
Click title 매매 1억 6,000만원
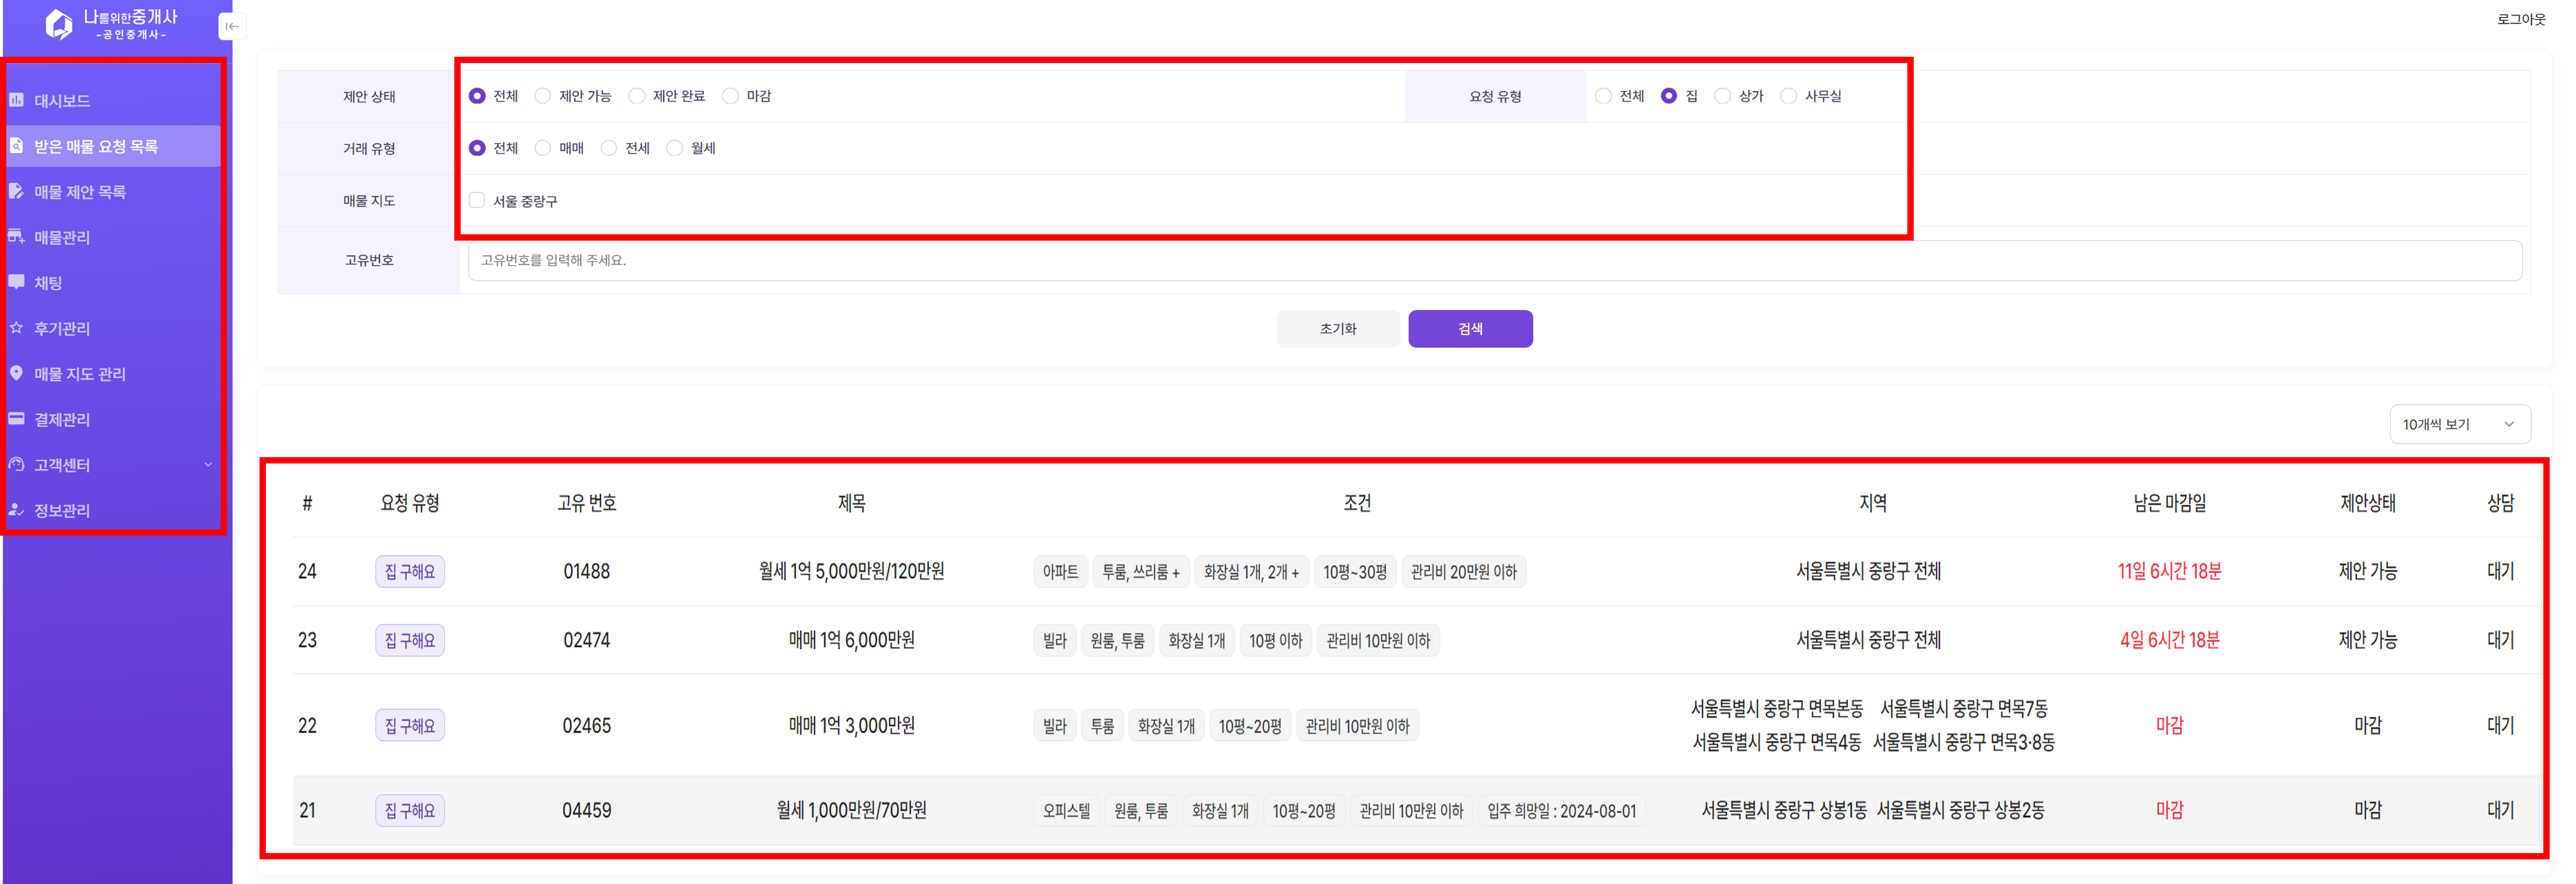click(x=852, y=640)
